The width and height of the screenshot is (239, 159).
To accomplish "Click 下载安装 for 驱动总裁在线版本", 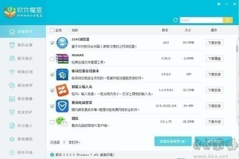I will (215, 74).
